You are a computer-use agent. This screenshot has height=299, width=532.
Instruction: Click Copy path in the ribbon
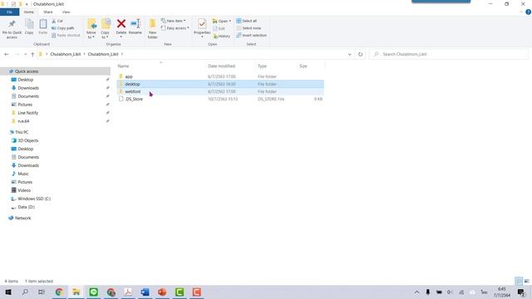(x=63, y=28)
